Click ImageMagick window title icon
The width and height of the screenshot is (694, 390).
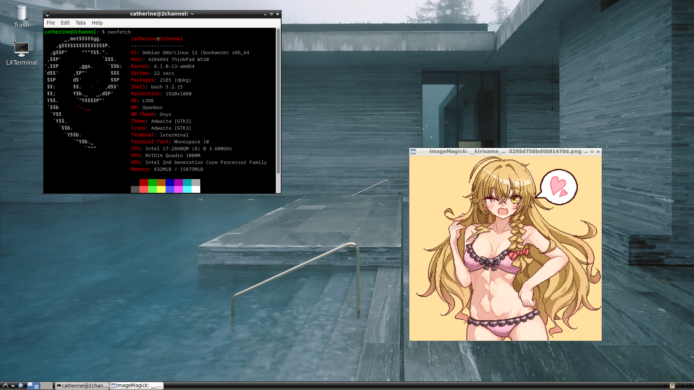pos(414,152)
